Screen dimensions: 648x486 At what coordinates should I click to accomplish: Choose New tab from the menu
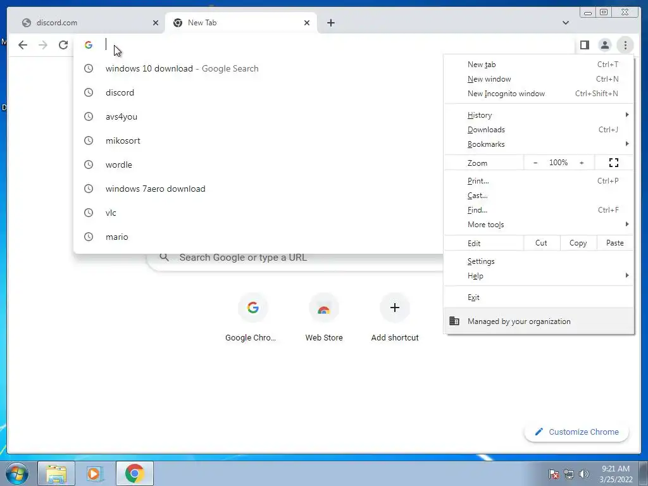539,65
